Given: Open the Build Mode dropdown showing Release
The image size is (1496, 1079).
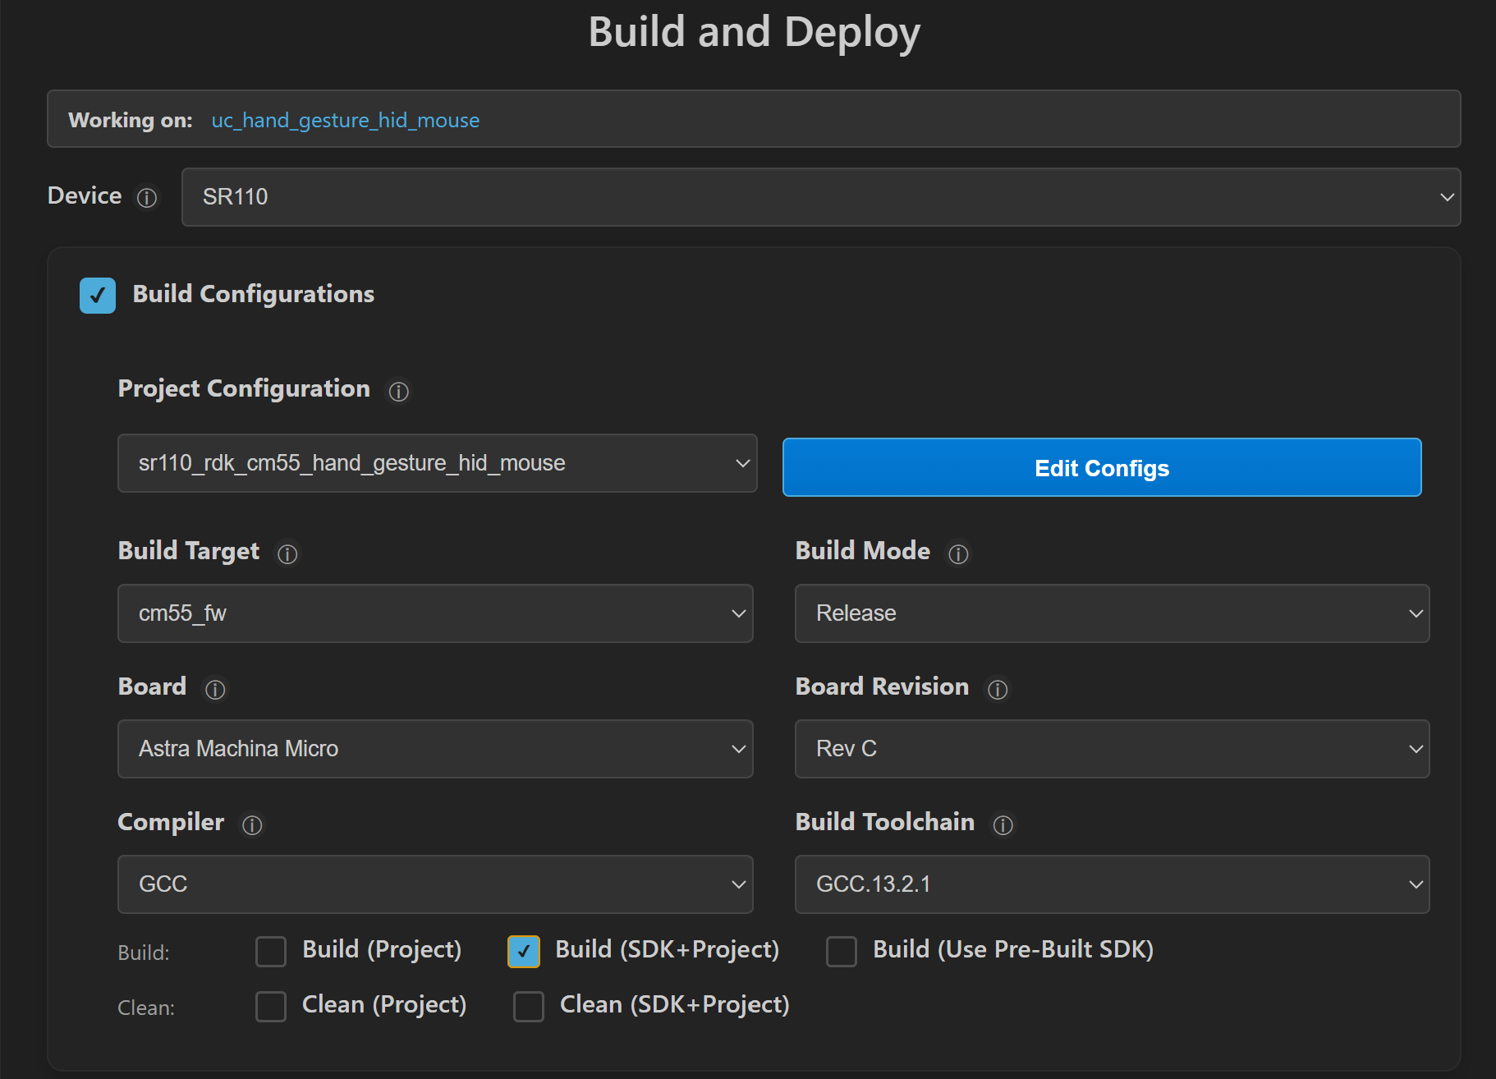Looking at the screenshot, I should pos(1113,613).
